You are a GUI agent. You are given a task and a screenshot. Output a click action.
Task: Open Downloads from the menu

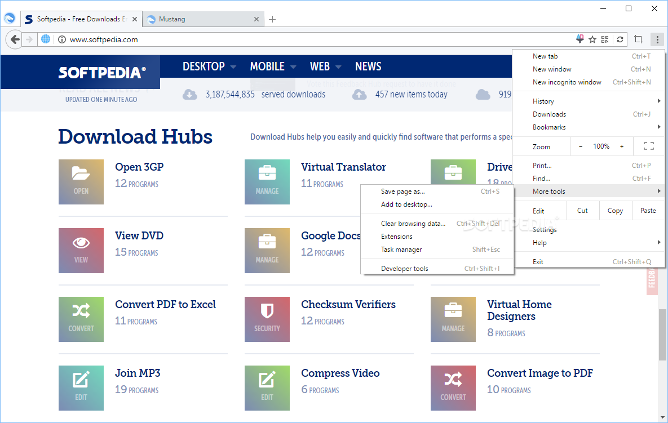(589, 114)
